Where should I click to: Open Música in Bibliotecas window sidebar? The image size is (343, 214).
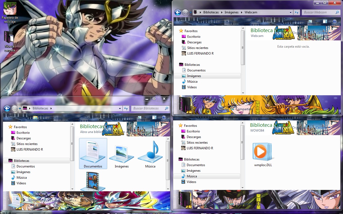tap(21, 178)
